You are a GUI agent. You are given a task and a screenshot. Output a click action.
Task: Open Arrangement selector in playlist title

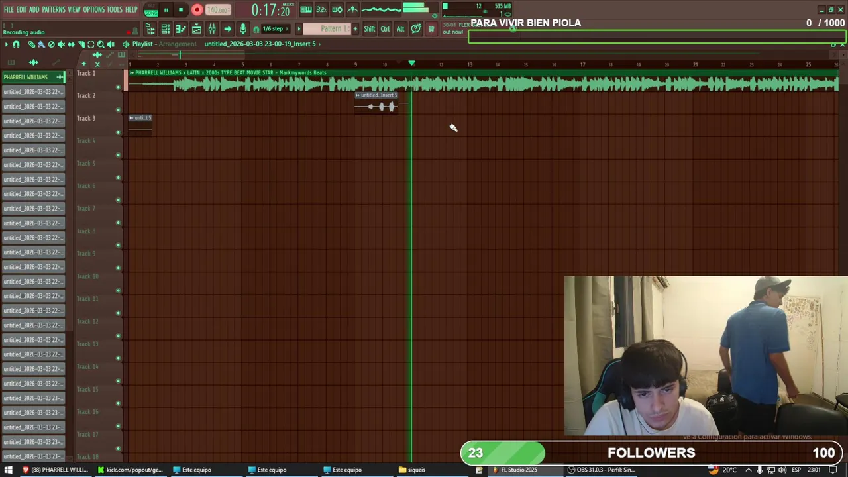click(178, 44)
